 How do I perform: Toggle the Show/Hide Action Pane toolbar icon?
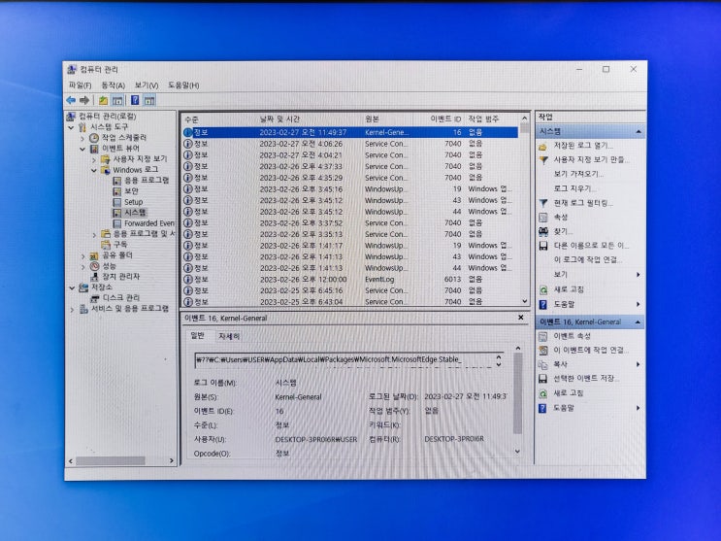pos(149,100)
